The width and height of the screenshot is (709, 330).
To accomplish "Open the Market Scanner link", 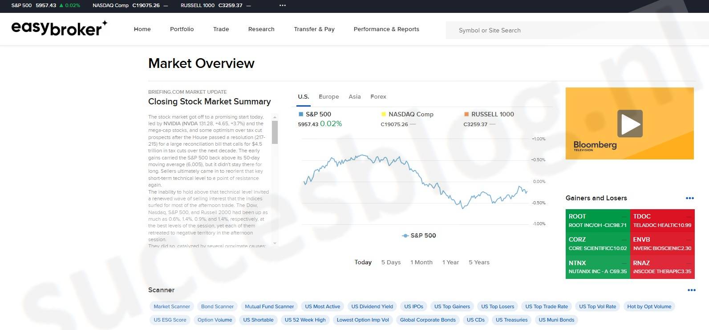I will tap(171, 306).
